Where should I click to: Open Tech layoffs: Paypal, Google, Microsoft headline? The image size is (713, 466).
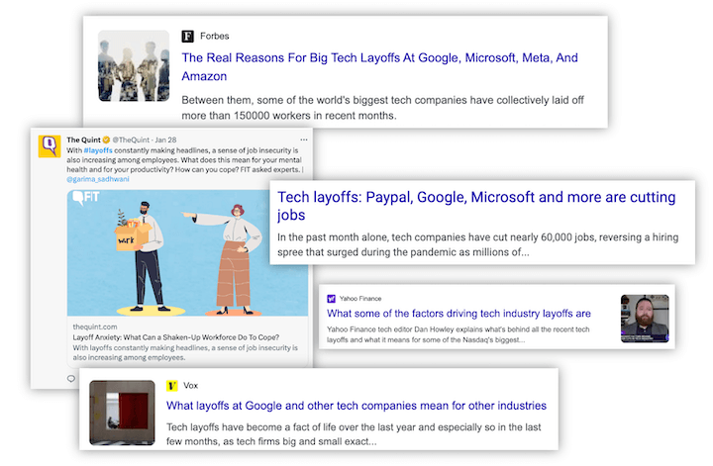[476, 206]
